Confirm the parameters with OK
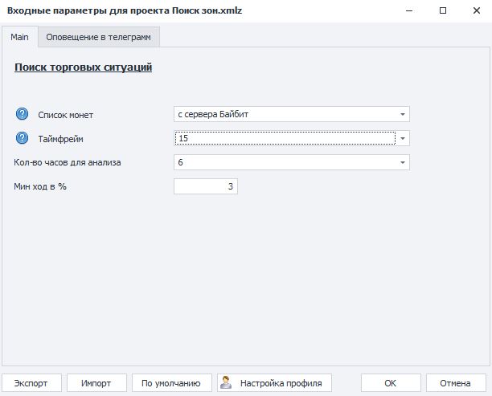Viewport: 492px width, 396px height. (x=390, y=382)
